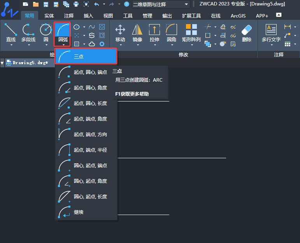Select the Stretch (拉伸) tool

(154, 33)
